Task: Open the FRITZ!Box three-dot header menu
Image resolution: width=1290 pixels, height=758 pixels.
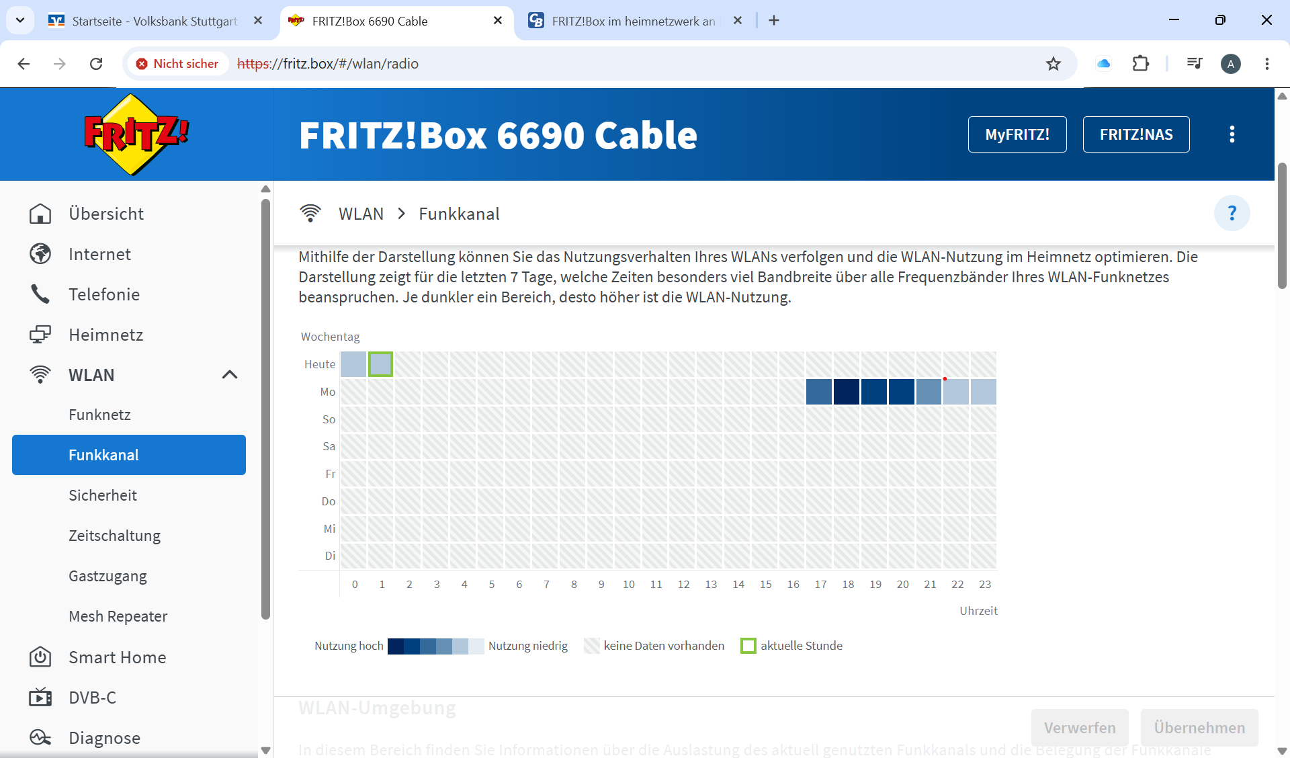Action: 1232,134
